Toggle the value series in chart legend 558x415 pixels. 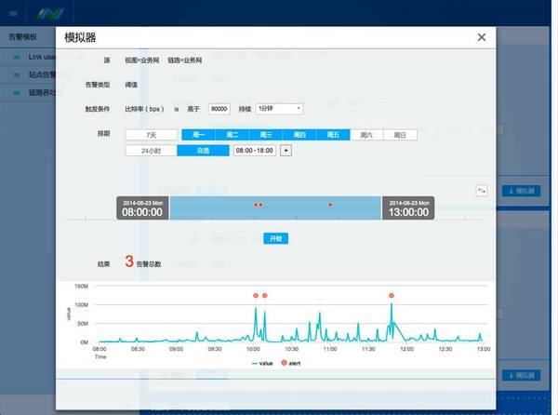click(262, 363)
